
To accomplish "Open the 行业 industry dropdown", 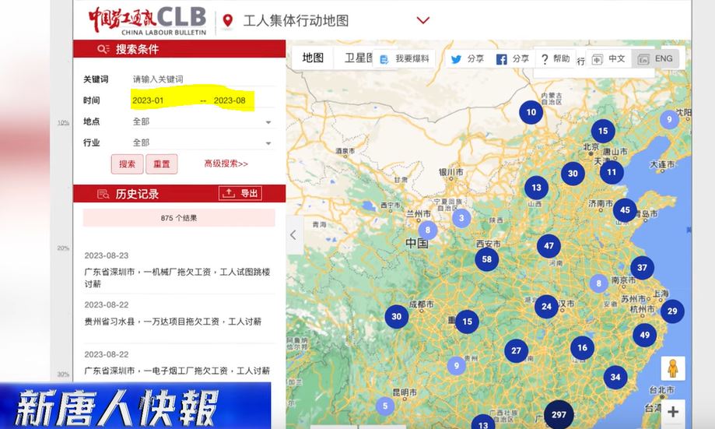I will pyautogui.click(x=201, y=143).
